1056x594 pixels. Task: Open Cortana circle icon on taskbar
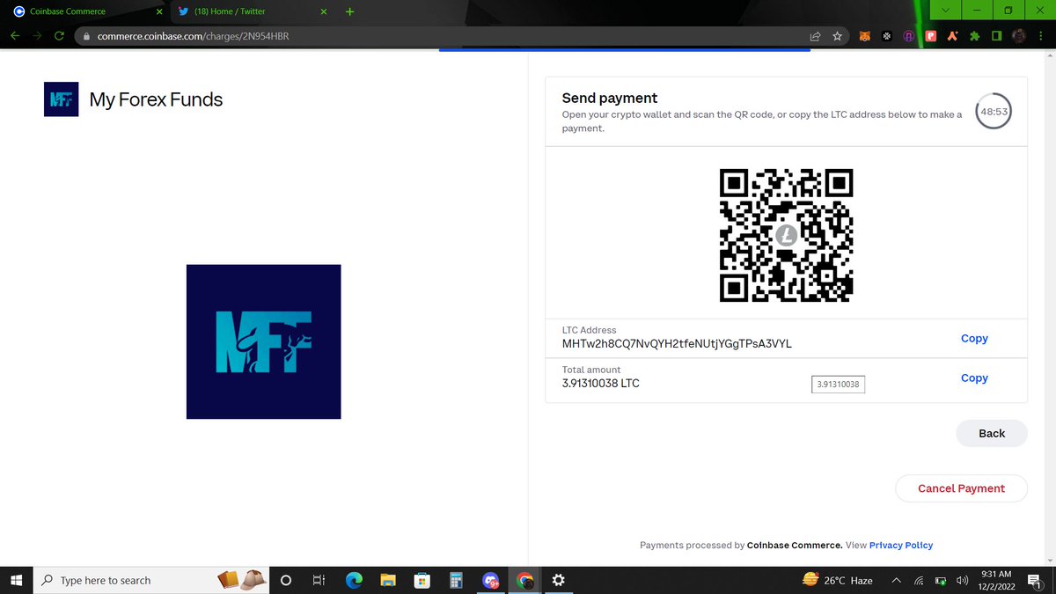point(285,580)
